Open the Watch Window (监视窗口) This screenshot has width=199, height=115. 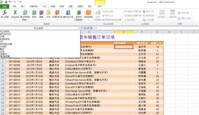(x=162, y=14)
